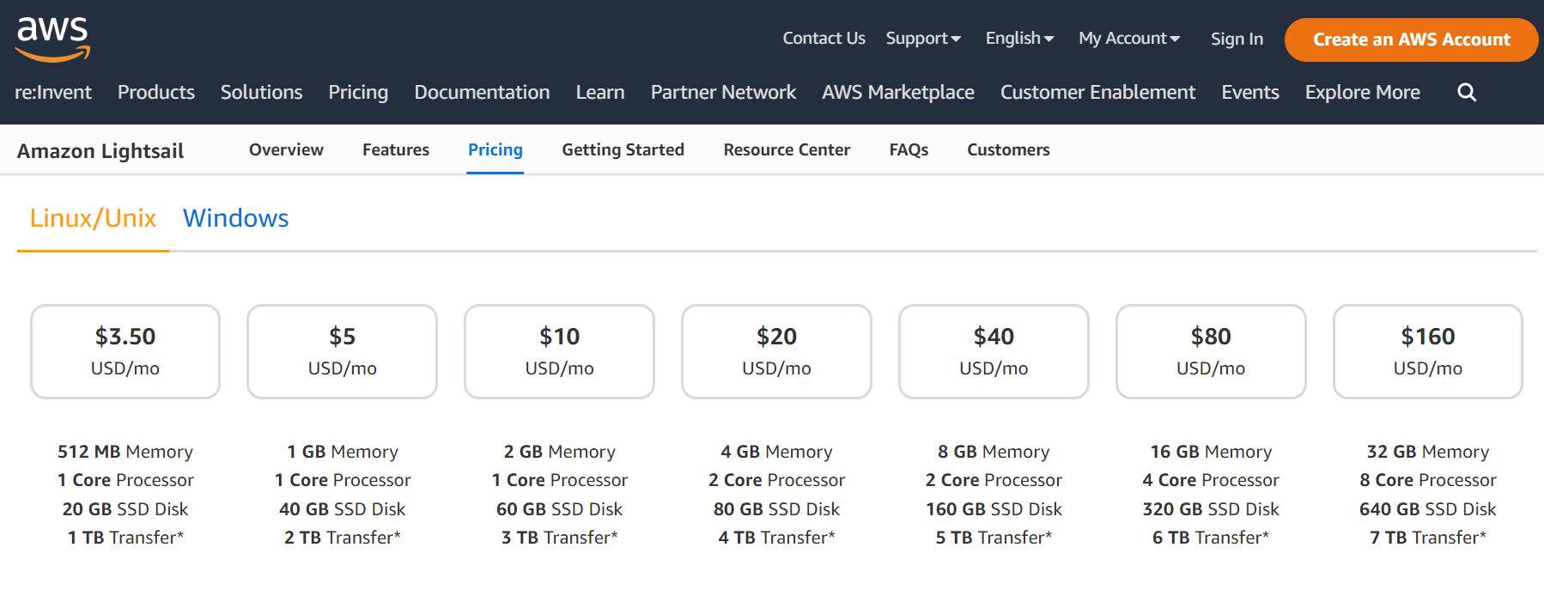The width and height of the screenshot is (1544, 602).
Task: Open the Events menu
Action: (1250, 92)
